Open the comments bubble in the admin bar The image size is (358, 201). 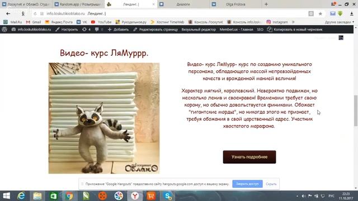(x=99, y=30)
